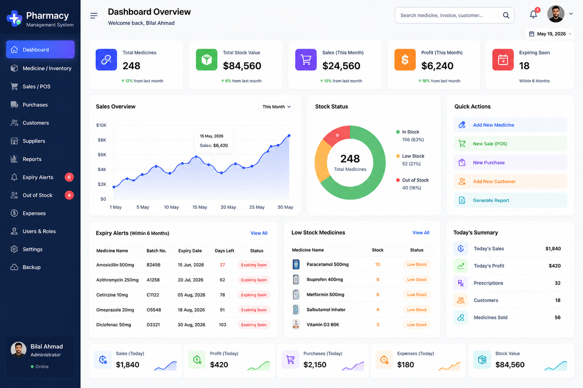Click Generate Report button
The image size is (583, 388).
click(x=511, y=200)
